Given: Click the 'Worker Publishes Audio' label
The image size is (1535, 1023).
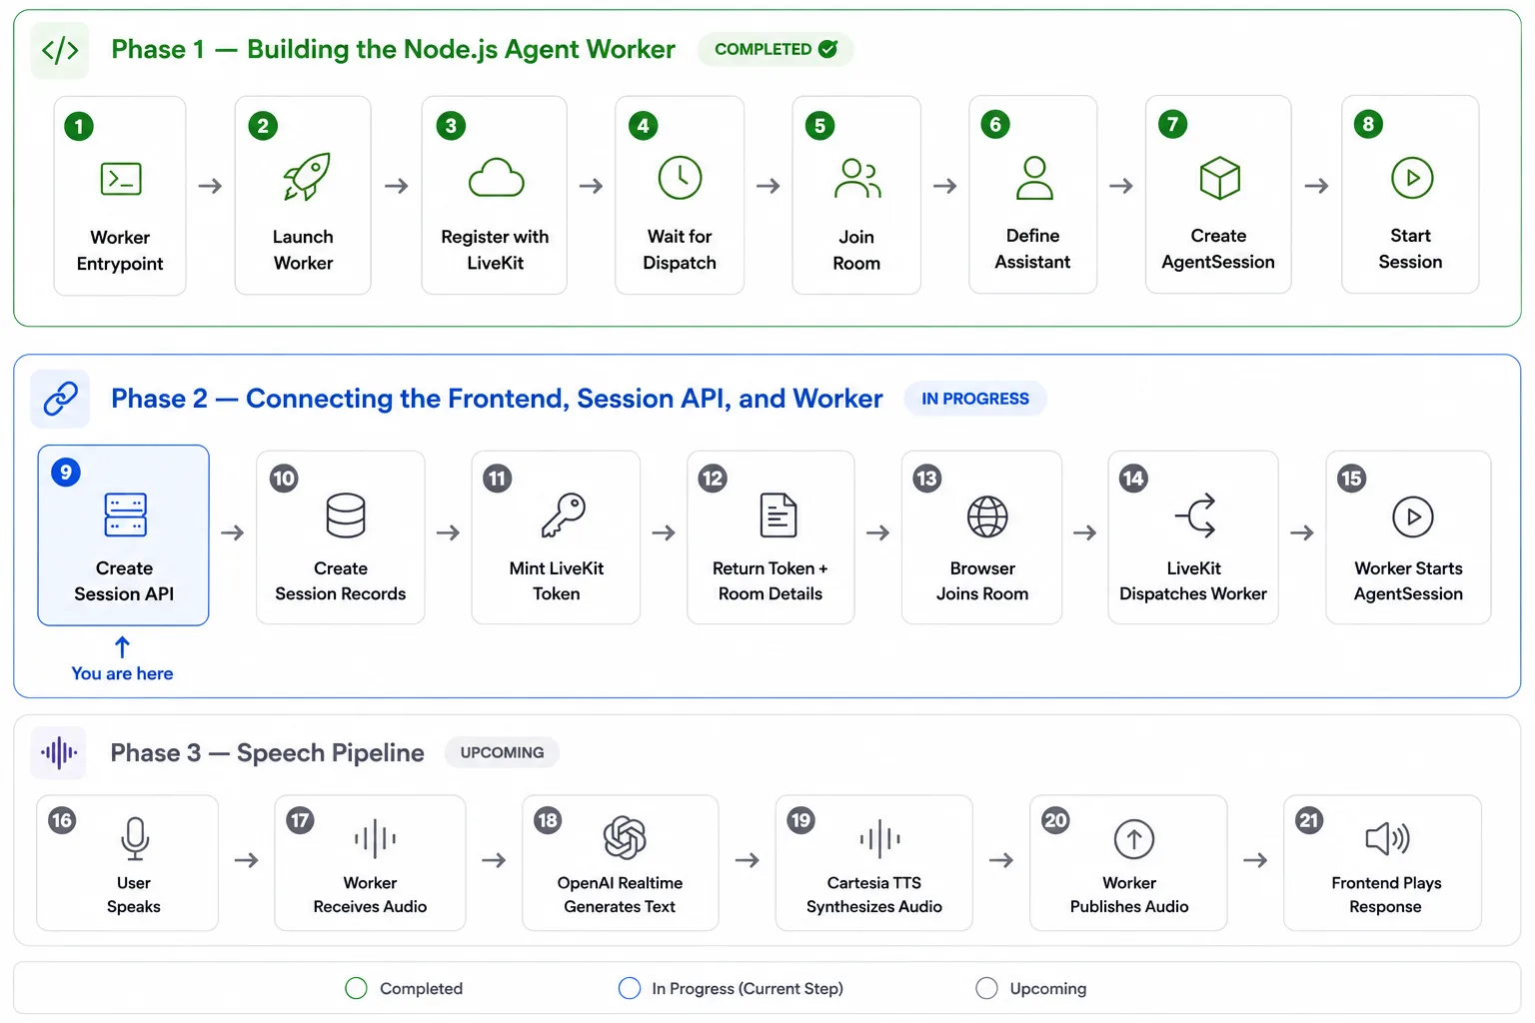Looking at the screenshot, I should pos(1129,895).
